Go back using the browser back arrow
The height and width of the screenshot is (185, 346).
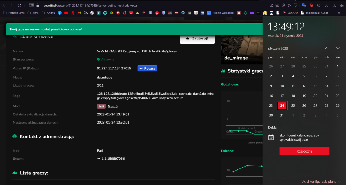4,5
